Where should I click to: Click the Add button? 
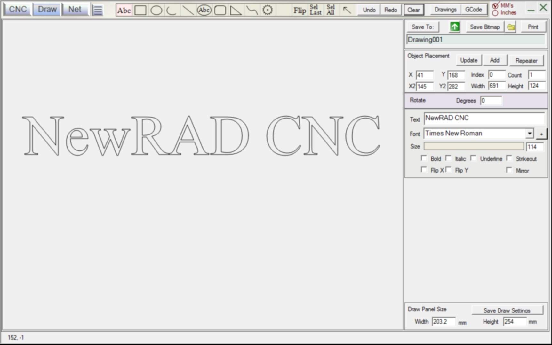(x=495, y=60)
